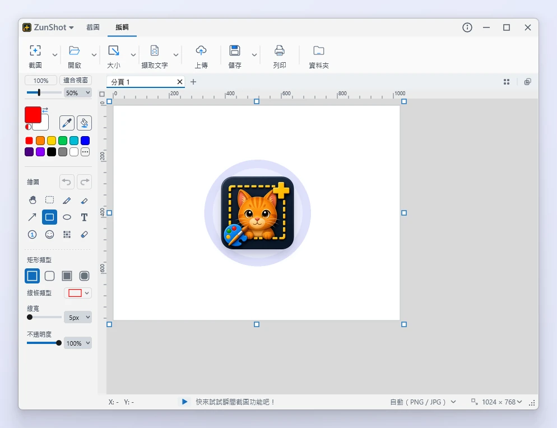Print the image with 列印
557x428 pixels.
click(x=280, y=56)
